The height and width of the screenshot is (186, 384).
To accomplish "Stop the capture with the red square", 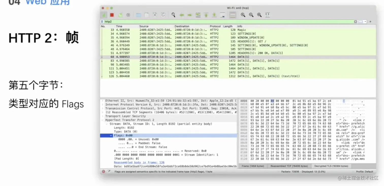I will pyautogui.click(x=112, y=15).
